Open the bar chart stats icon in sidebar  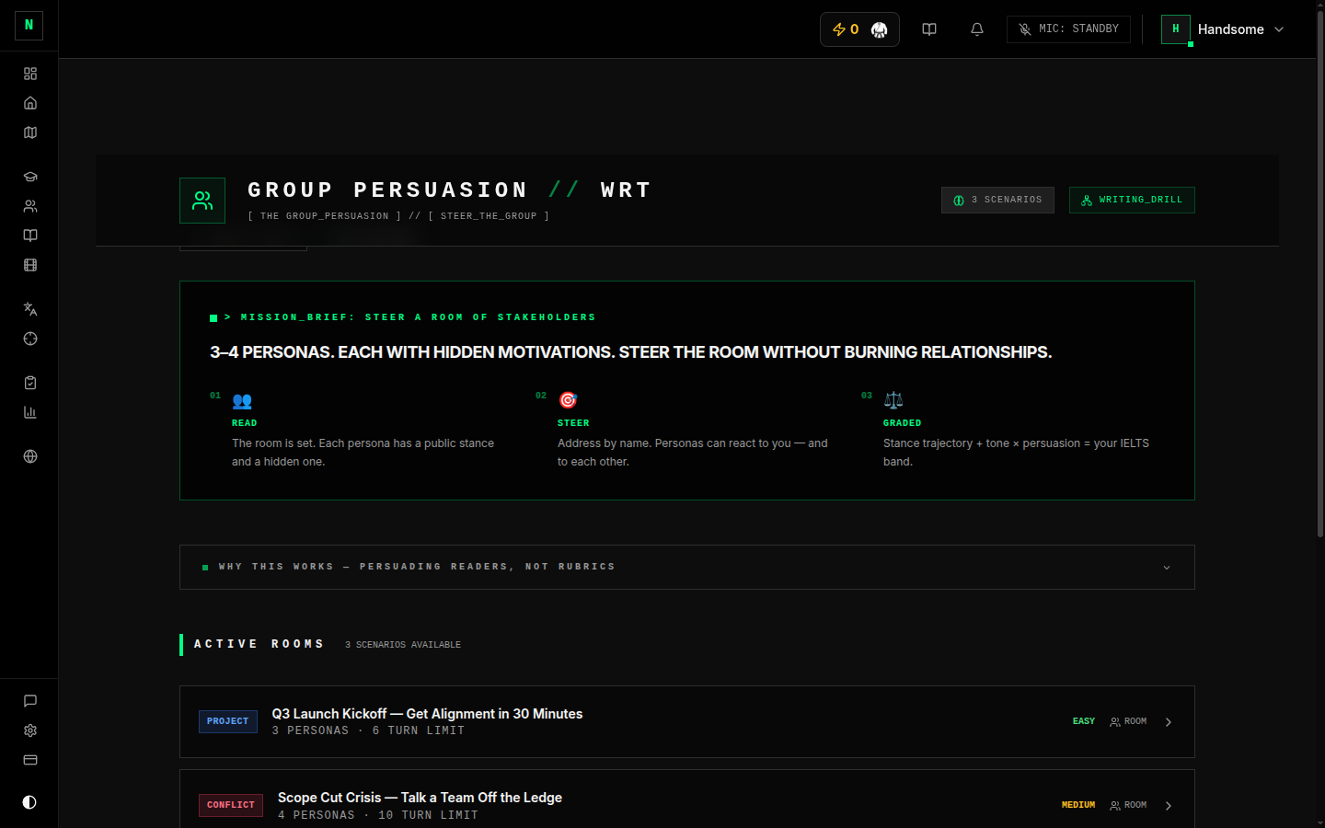(x=30, y=412)
